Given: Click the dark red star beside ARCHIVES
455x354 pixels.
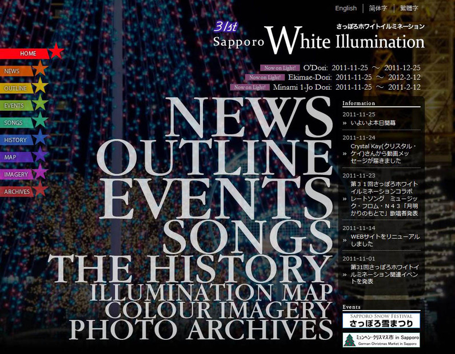Looking at the screenshot, I should [x=40, y=189].
